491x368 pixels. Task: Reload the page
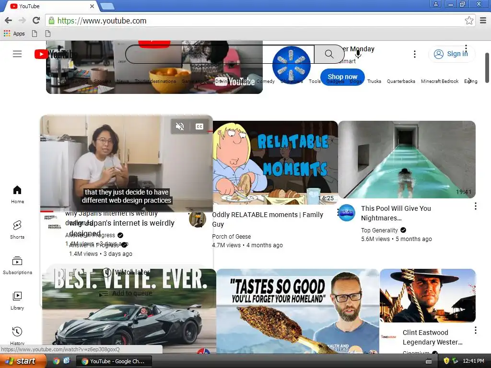(36, 20)
